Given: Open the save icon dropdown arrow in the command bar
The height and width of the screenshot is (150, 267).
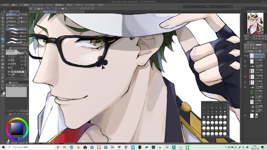Looking at the screenshot, I should pyautogui.click(x=44, y=8).
